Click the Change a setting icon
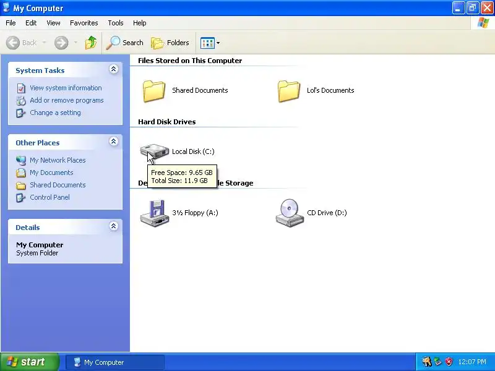Viewport: 495px width, 371px height. [x=21, y=113]
